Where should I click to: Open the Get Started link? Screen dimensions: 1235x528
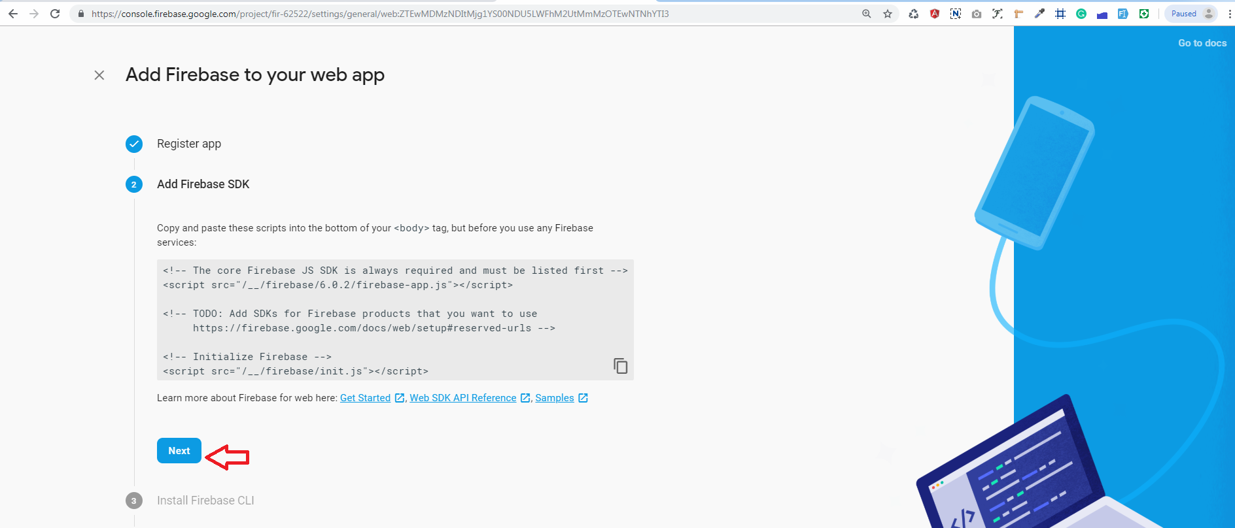(365, 398)
